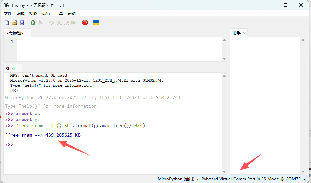Click the Ukraine flag icon
The width and height of the screenshot is (311, 183).
tap(96, 23)
